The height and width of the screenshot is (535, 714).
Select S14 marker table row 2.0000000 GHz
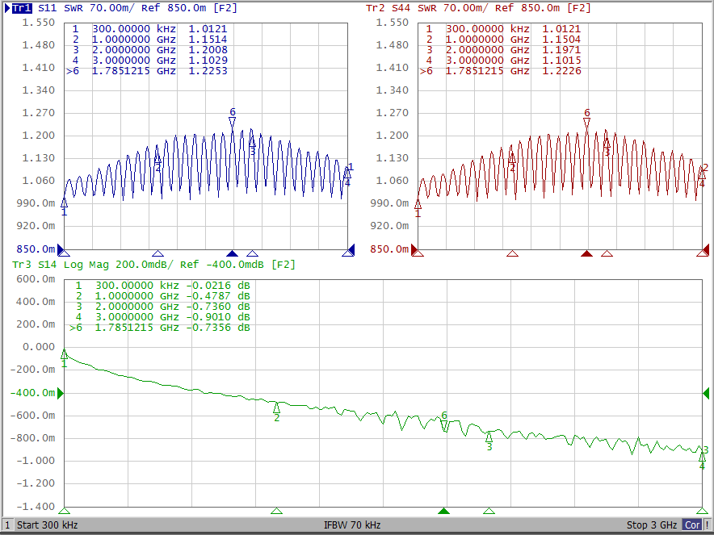pyautogui.click(x=162, y=307)
